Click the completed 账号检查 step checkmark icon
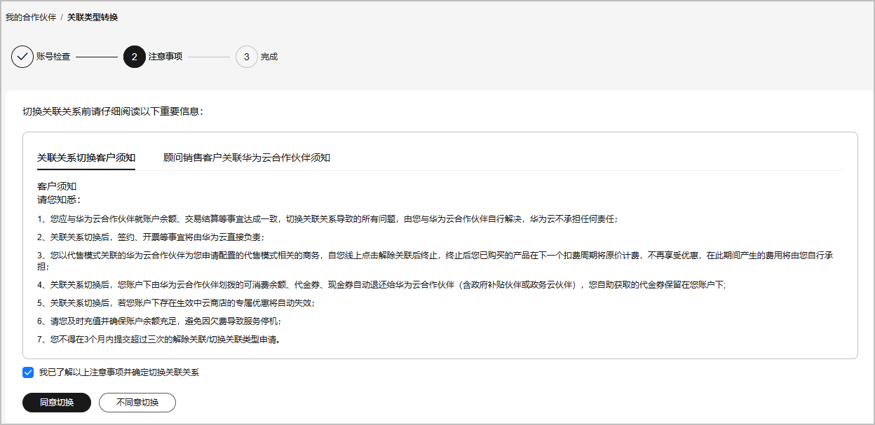Viewport: 875px width, 425px height. tap(22, 57)
